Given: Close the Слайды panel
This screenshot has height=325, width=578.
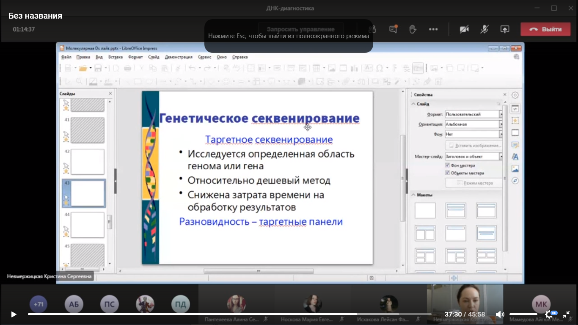Looking at the screenshot, I should pyautogui.click(x=110, y=94).
